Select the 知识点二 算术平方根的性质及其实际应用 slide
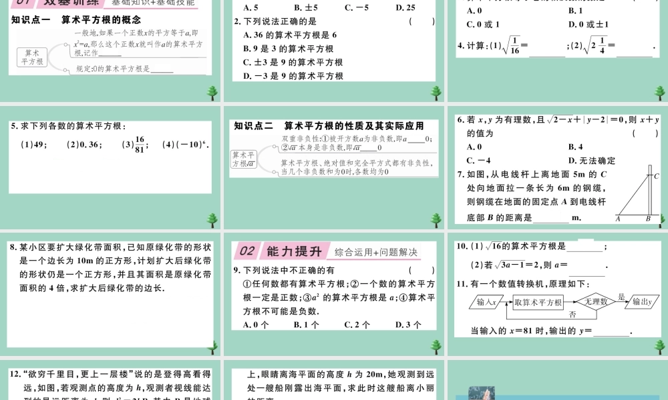 [x=334, y=167]
